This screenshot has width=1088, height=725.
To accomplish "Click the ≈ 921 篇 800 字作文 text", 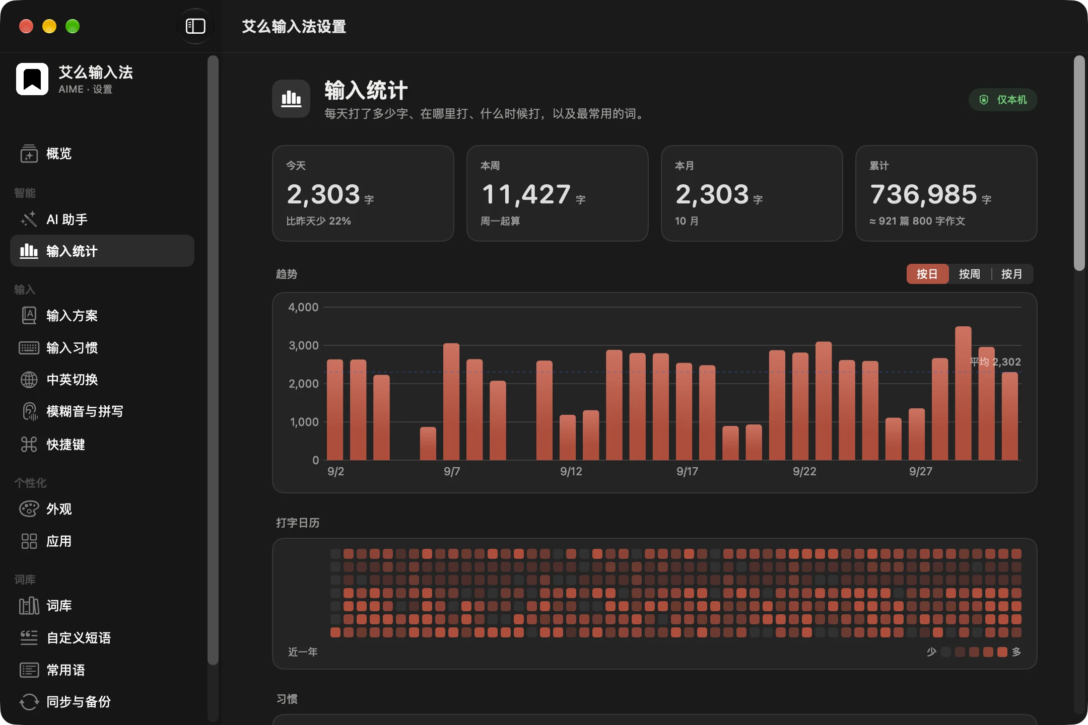I will [917, 221].
